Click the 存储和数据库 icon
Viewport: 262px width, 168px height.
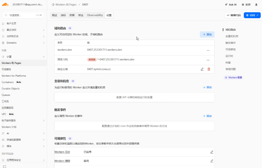[3, 140]
